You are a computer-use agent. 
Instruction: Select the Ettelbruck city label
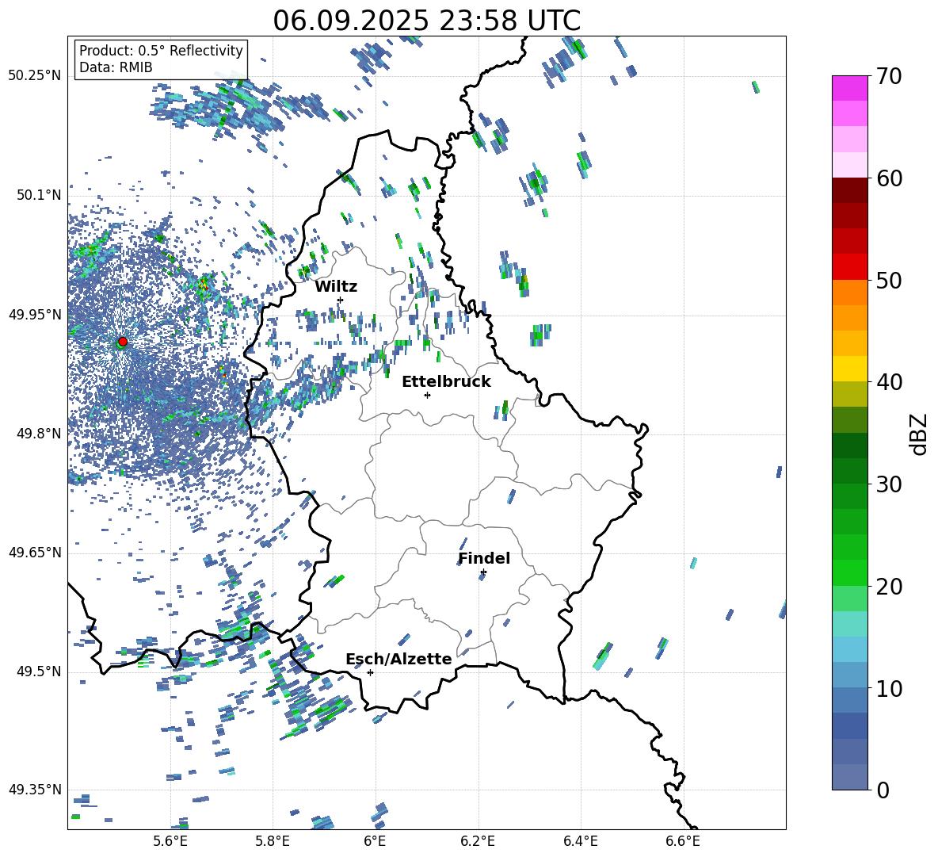[x=446, y=382]
